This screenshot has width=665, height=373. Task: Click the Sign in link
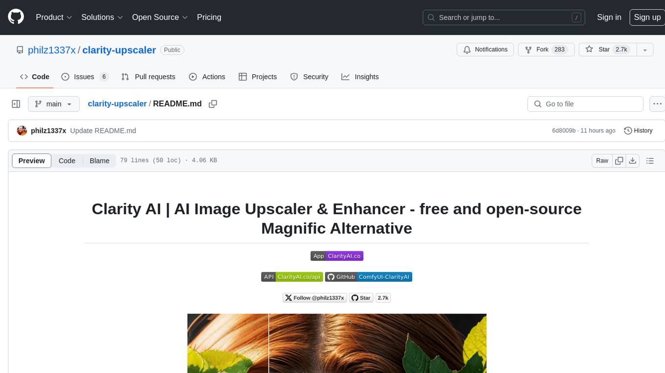click(609, 17)
